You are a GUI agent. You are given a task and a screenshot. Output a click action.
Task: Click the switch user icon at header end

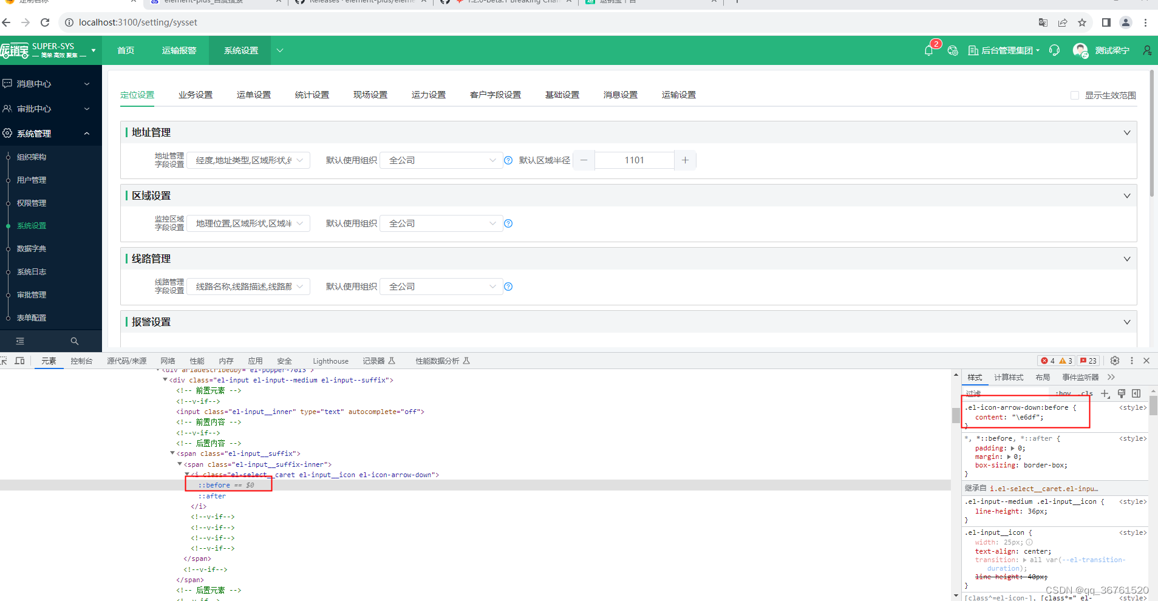click(1147, 50)
